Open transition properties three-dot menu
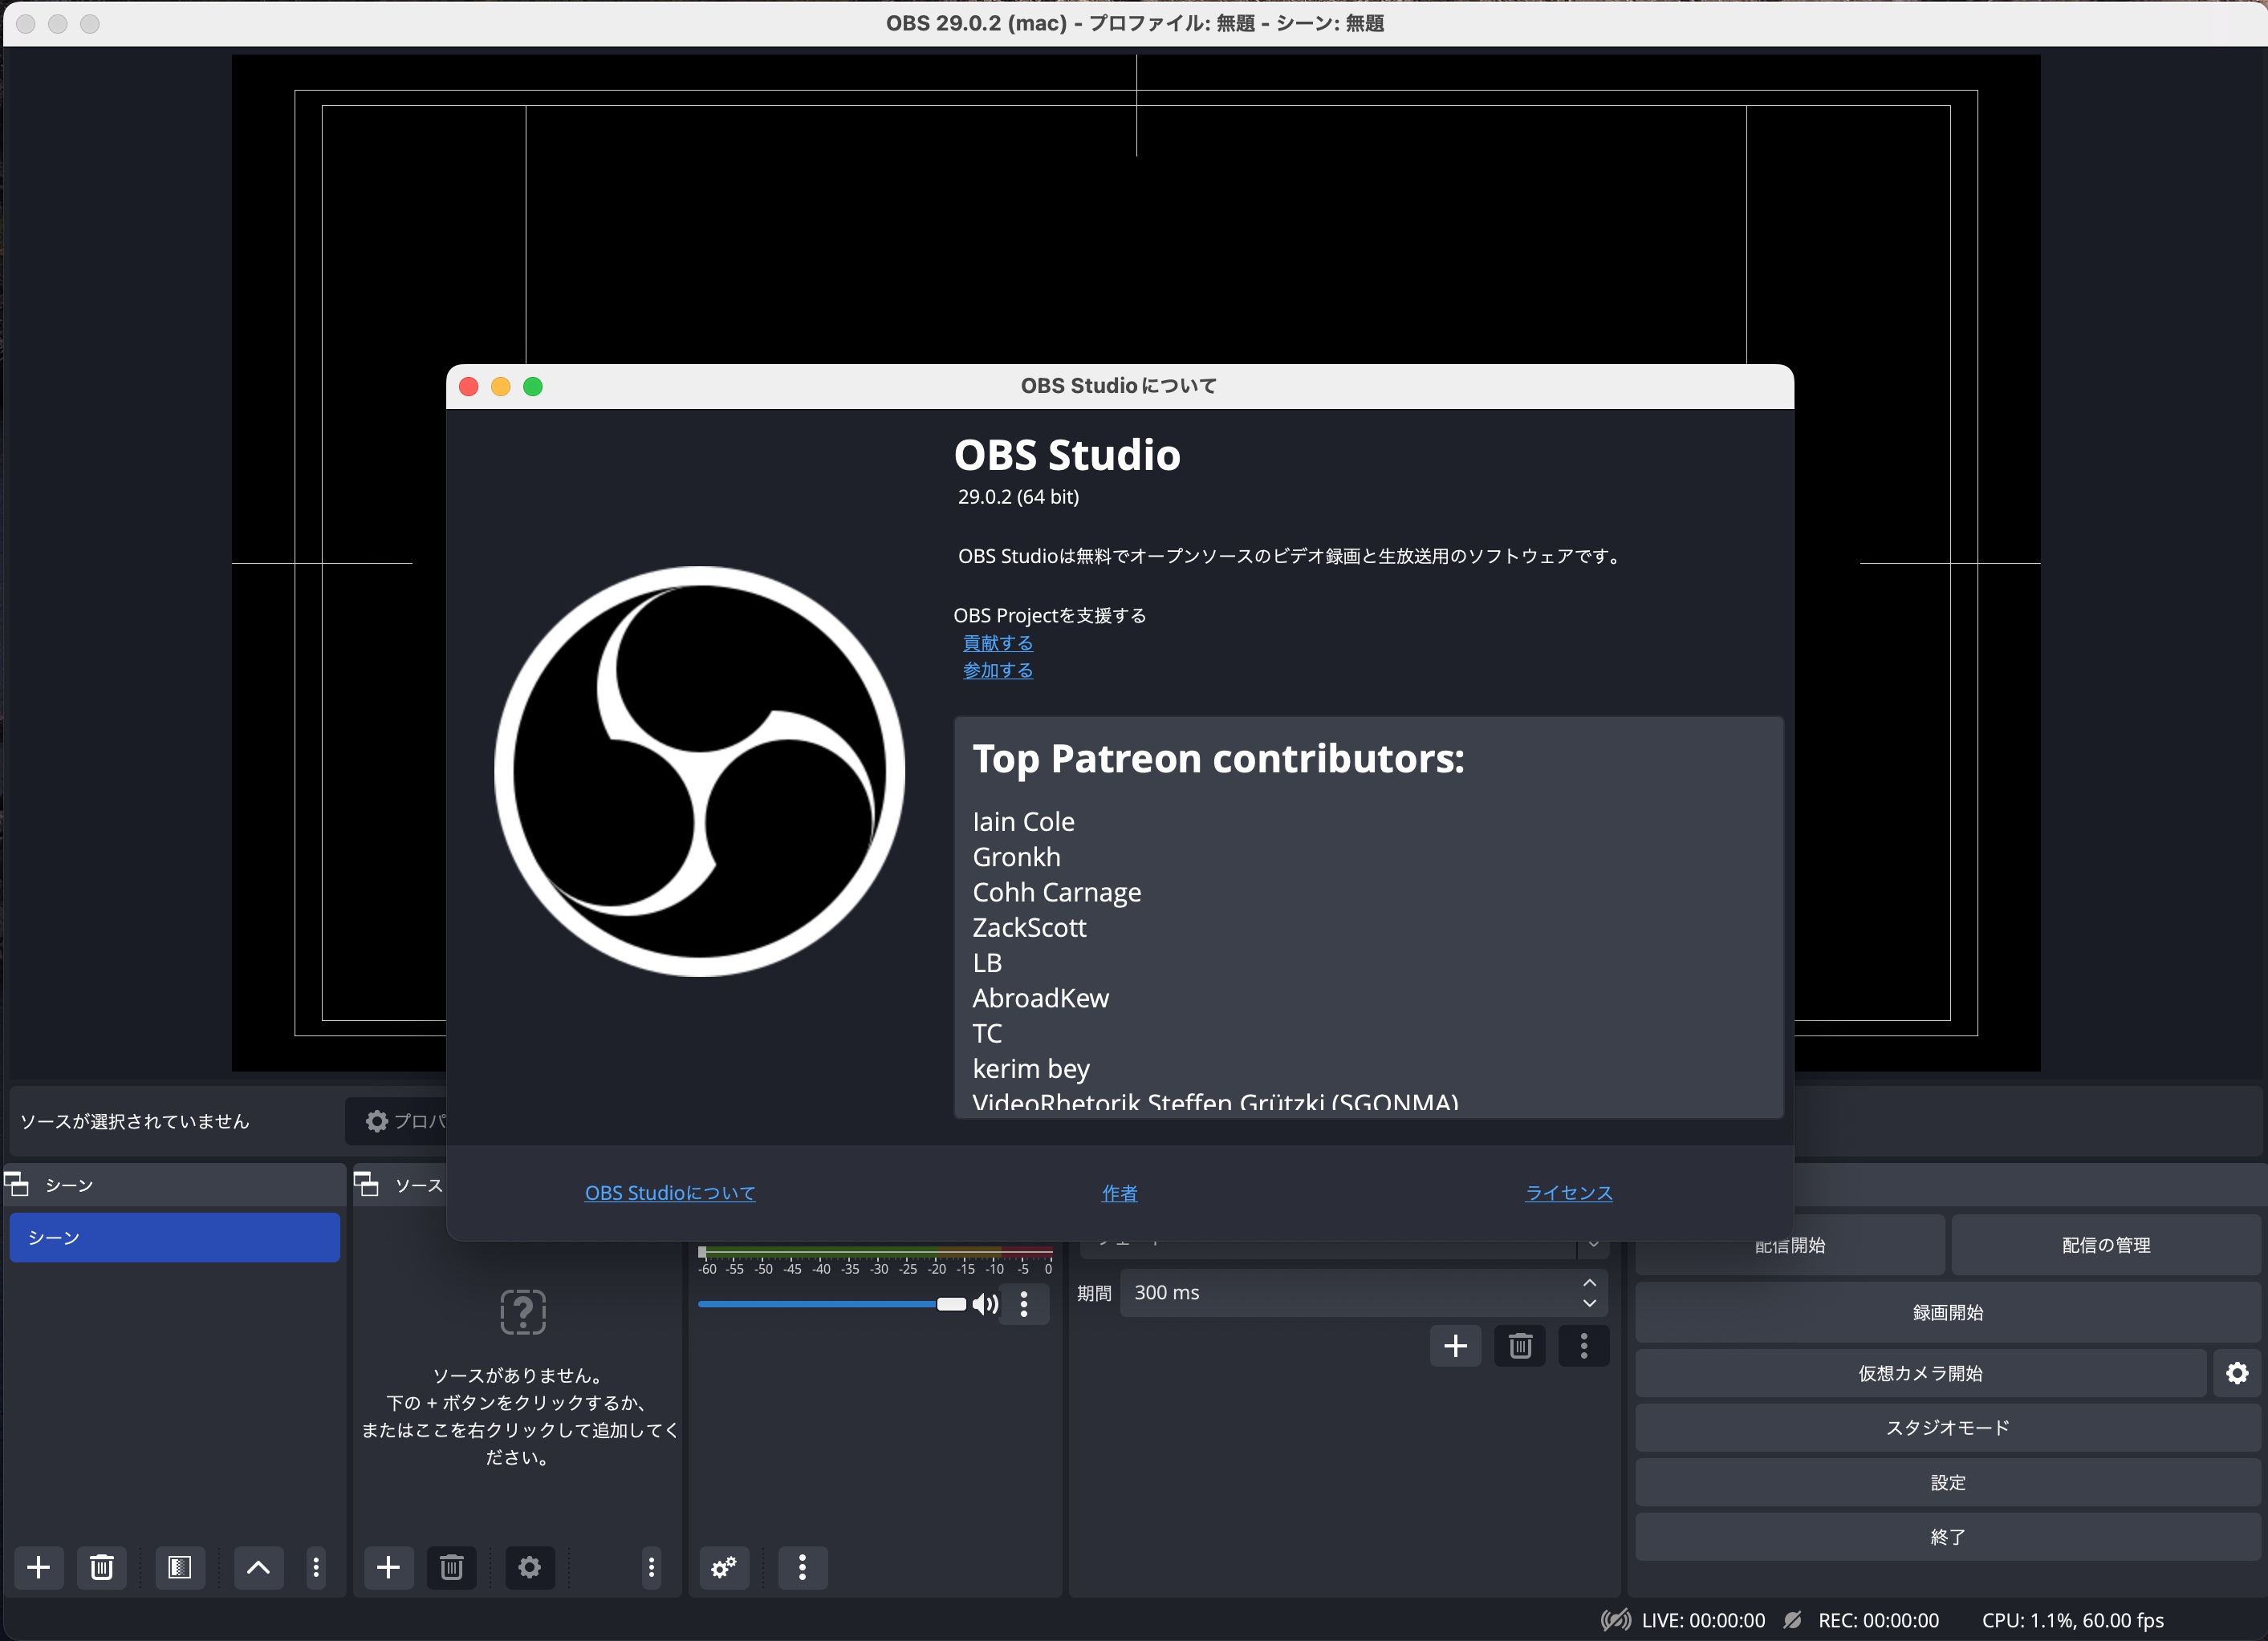 (x=1584, y=1346)
